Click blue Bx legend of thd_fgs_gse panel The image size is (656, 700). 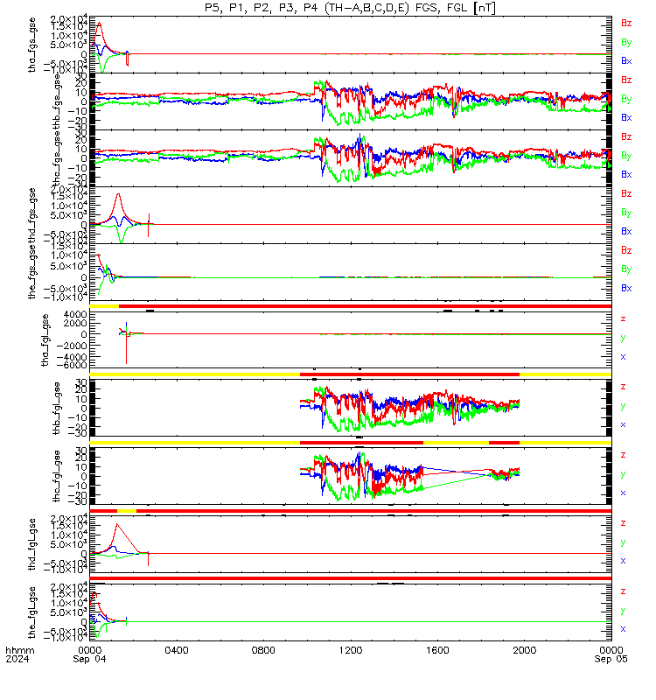[x=626, y=231]
